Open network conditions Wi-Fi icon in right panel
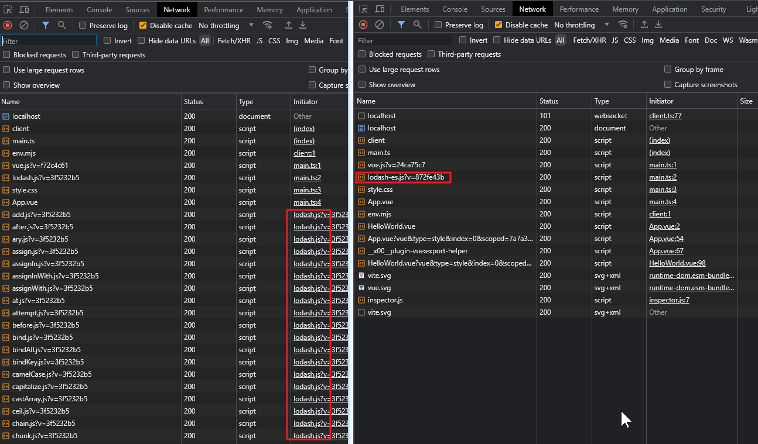This screenshot has width=758, height=444. [x=623, y=25]
